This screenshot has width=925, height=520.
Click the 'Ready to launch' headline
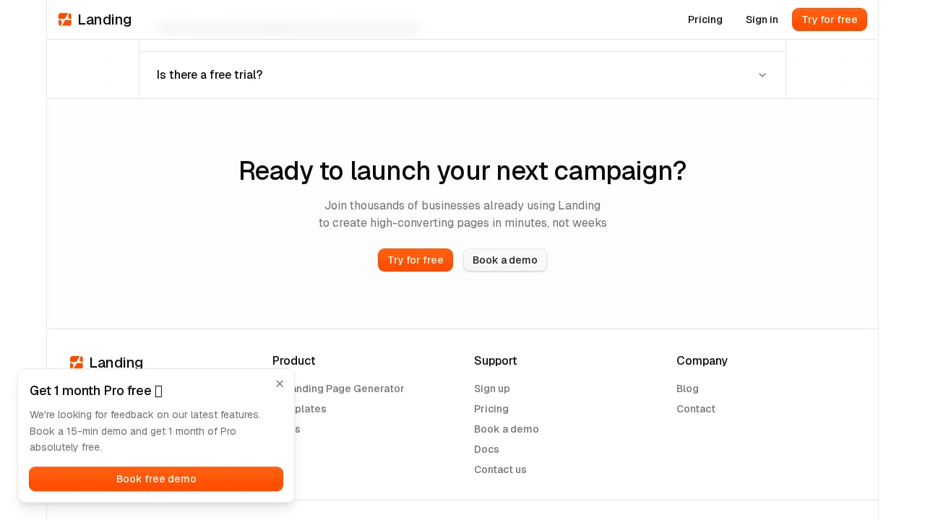pyautogui.click(x=462, y=171)
